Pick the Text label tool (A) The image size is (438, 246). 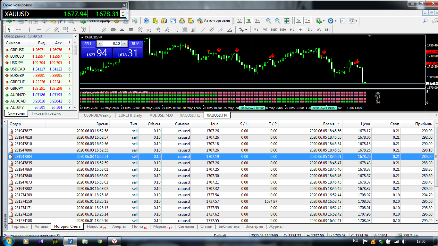pyautogui.click(x=75, y=30)
